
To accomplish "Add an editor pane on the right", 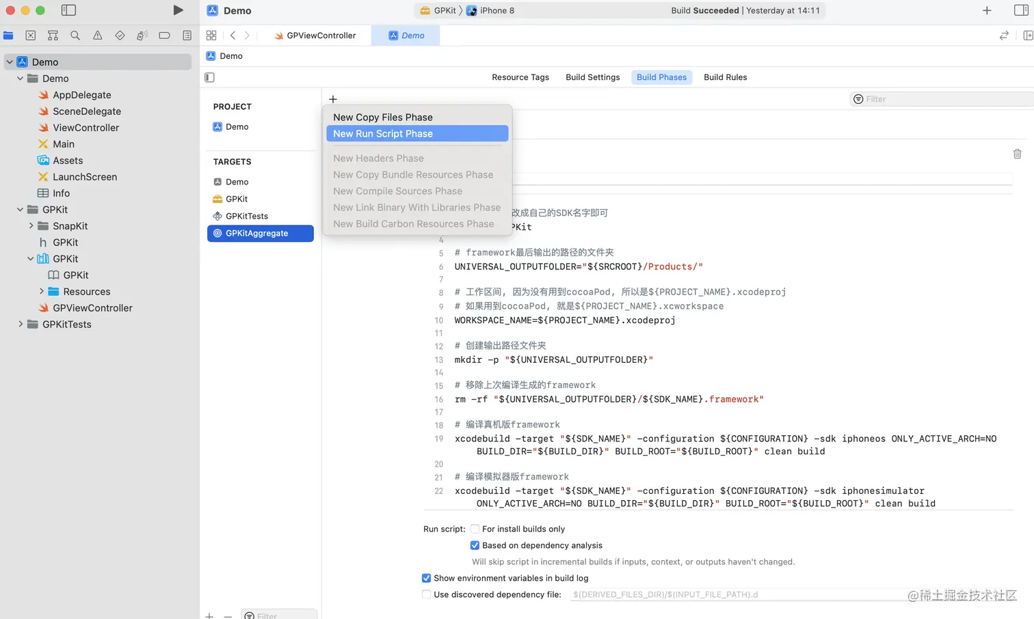I will pos(1027,36).
